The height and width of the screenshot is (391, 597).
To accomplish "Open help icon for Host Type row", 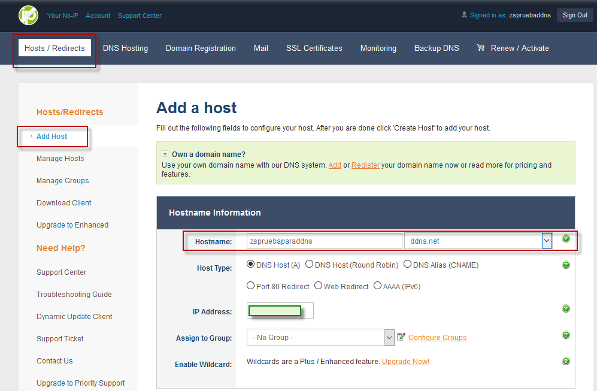I will [x=566, y=265].
